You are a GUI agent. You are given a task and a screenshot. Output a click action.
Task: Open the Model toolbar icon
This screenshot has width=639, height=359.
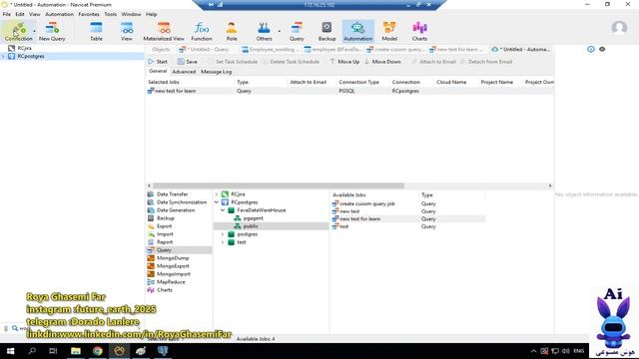[389, 31]
